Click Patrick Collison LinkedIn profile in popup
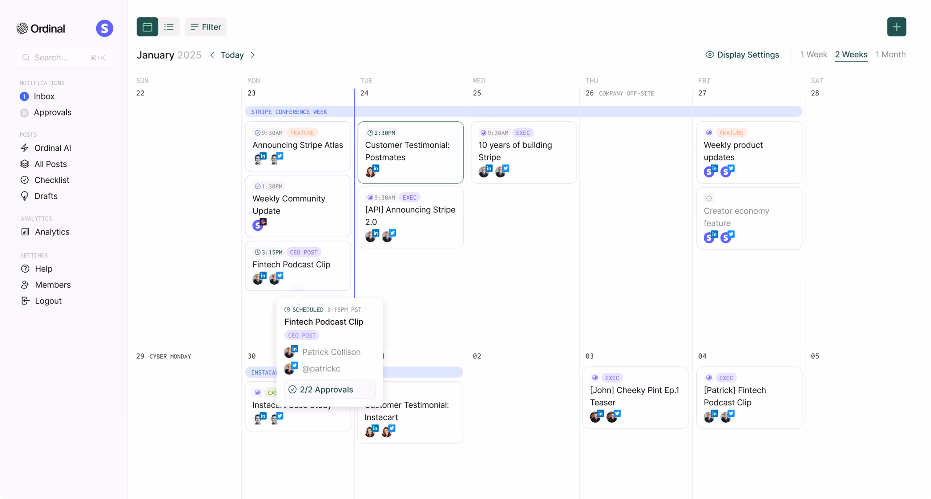931x499 pixels. [x=322, y=352]
